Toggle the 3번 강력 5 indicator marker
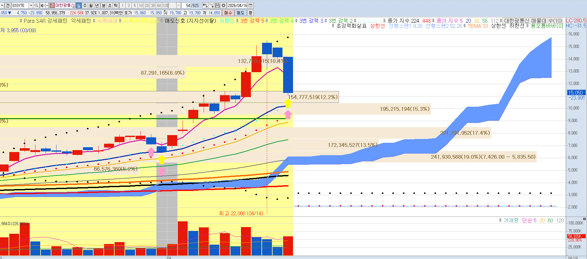The image size is (587, 259). click(x=237, y=21)
